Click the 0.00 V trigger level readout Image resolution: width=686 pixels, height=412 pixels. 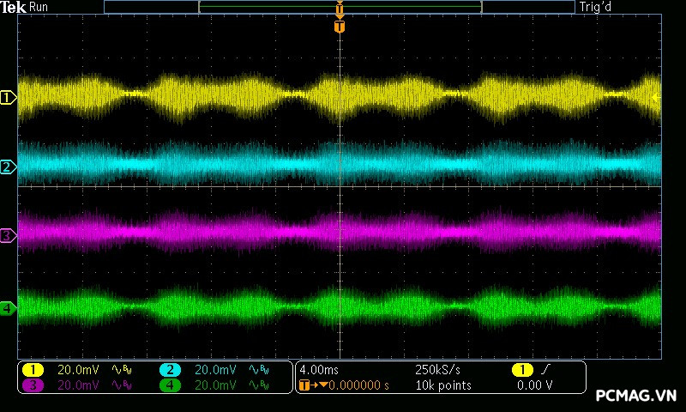click(534, 385)
